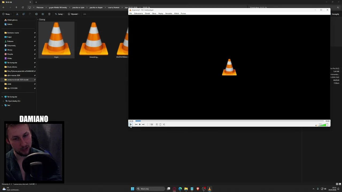
Task: Go up one folder level
Action: coord(16,7)
